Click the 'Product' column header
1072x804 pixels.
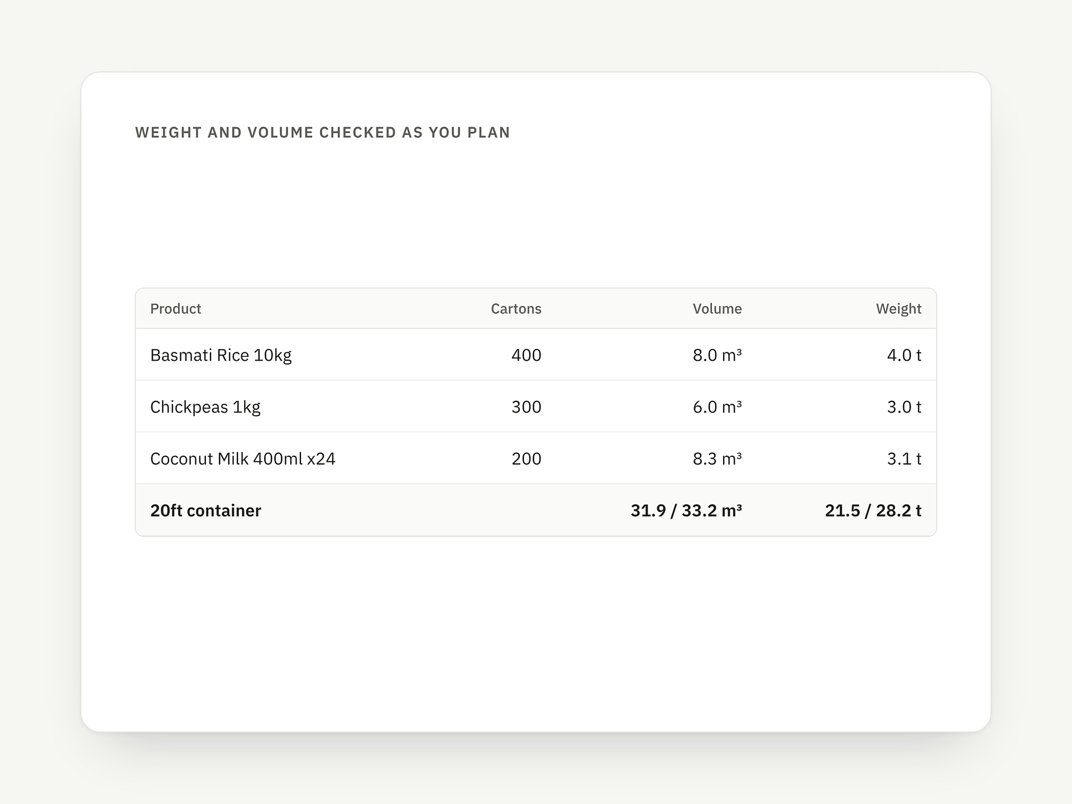pyautogui.click(x=176, y=309)
